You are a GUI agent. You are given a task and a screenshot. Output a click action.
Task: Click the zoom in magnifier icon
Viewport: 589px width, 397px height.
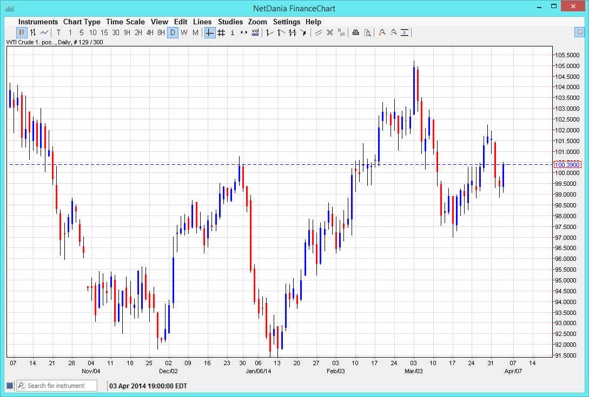382,33
